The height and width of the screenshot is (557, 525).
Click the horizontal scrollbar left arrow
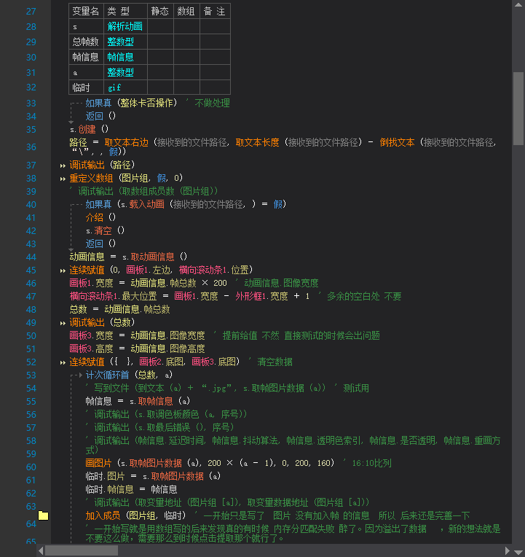coord(41,550)
